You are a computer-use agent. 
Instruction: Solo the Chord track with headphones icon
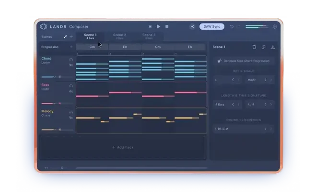pos(71,60)
